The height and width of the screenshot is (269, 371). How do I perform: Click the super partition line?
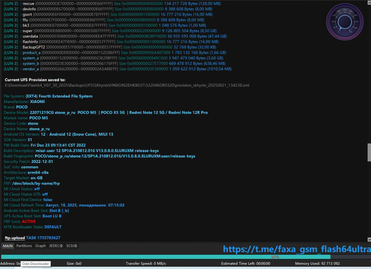[x=110, y=31]
